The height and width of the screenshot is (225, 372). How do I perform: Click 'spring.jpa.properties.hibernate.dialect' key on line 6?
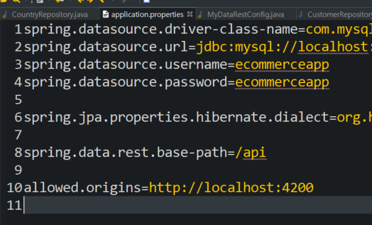pyautogui.click(x=176, y=117)
